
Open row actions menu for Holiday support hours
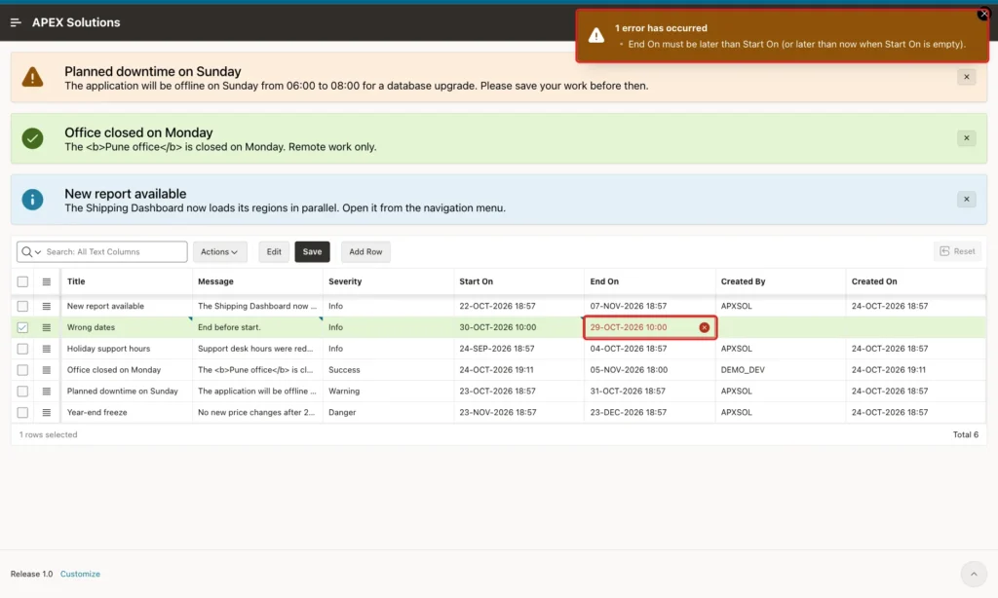47,349
